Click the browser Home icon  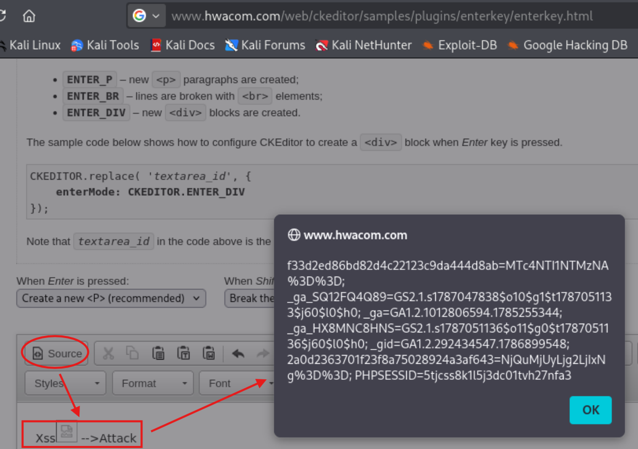[29, 16]
